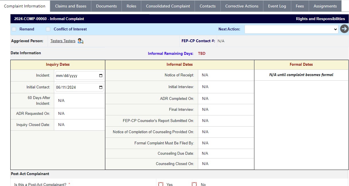Click the TBD remaining days value
The width and height of the screenshot is (349, 186).
coord(202,53)
